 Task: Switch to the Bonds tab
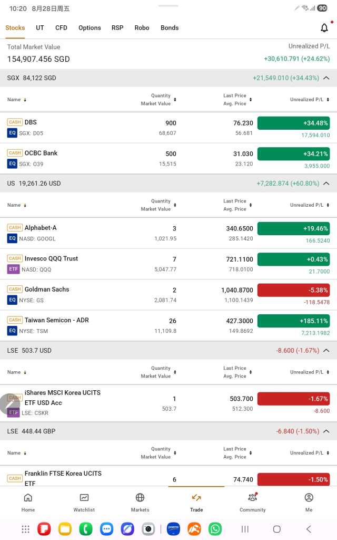(x=170, y=28)
